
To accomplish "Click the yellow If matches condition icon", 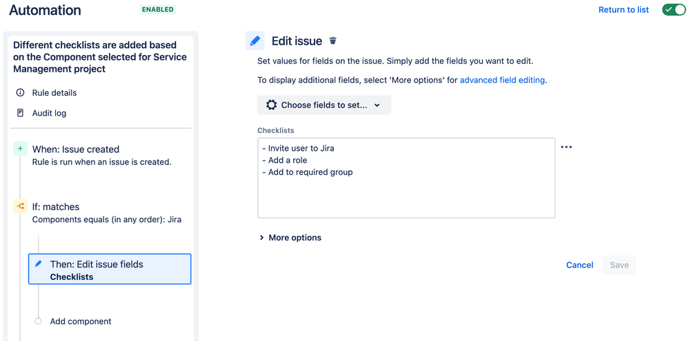I will (x=20, y=206).
